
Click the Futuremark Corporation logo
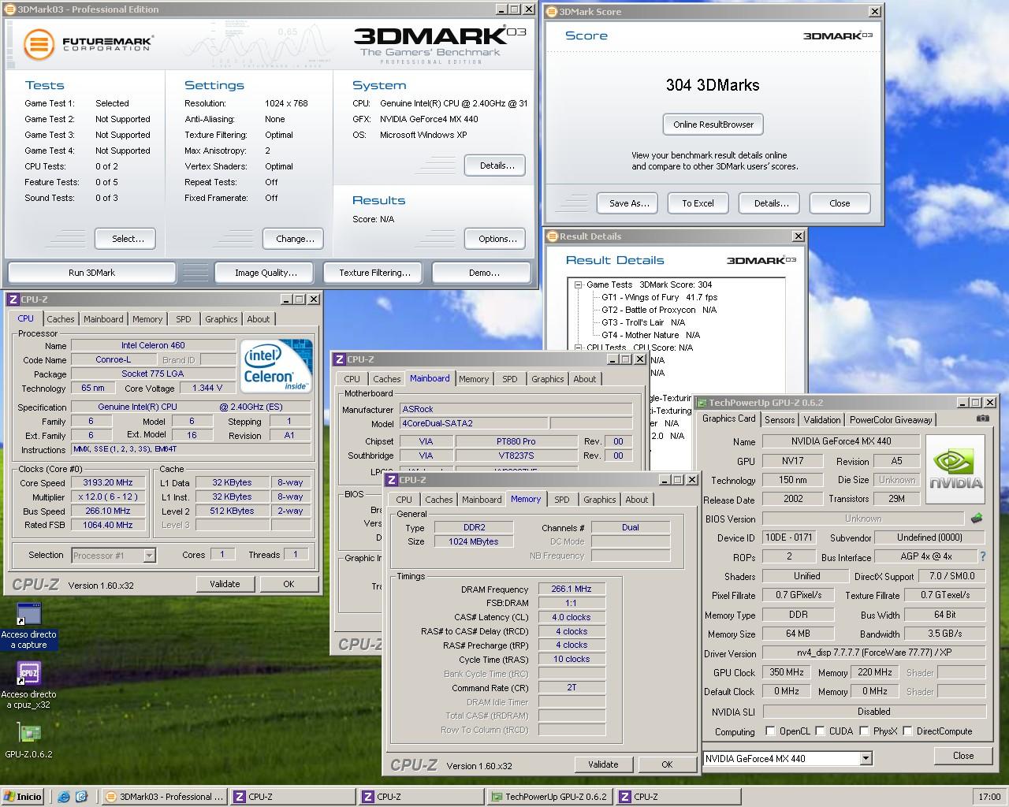(x=88, y=45)
